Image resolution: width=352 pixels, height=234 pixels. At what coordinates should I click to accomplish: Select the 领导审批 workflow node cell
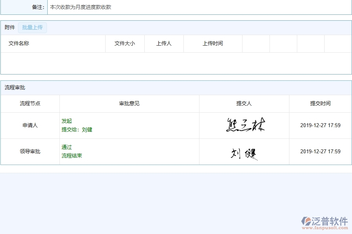coord(30,151)
